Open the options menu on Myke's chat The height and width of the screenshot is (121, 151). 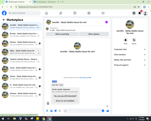pos(36,52)
